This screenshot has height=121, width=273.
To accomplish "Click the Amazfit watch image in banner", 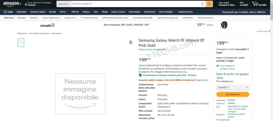I will (224, 25).
